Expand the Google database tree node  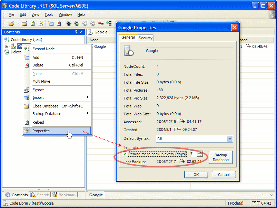point(7,46)
